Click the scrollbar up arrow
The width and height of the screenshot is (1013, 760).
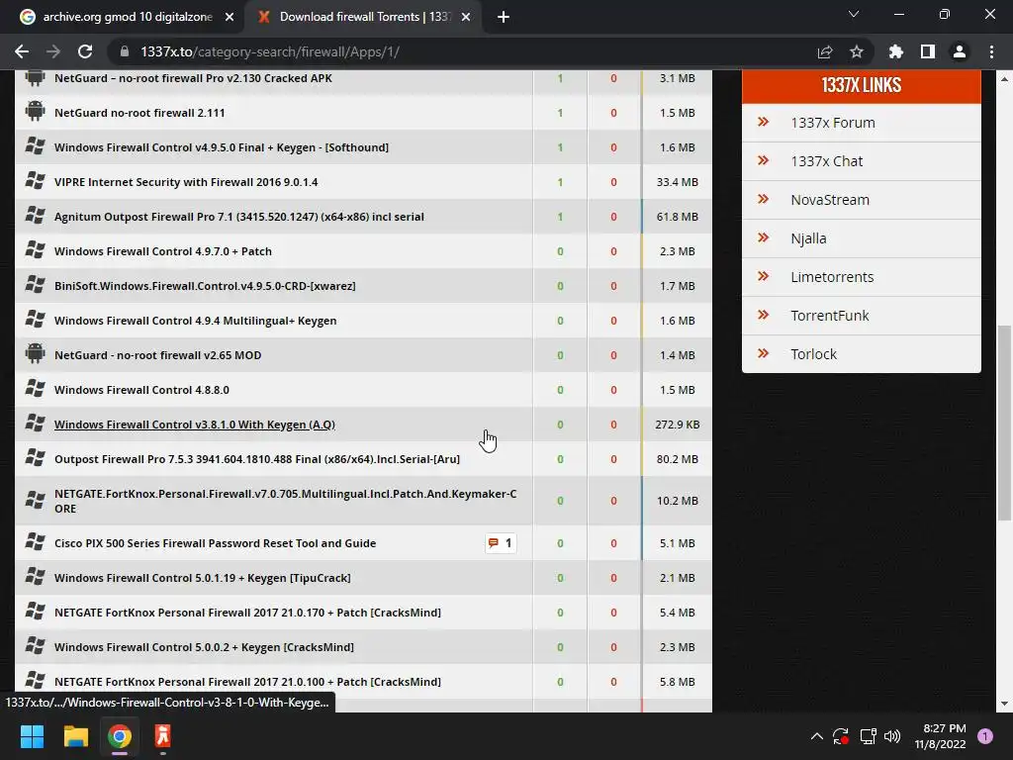click(1004, 79)
